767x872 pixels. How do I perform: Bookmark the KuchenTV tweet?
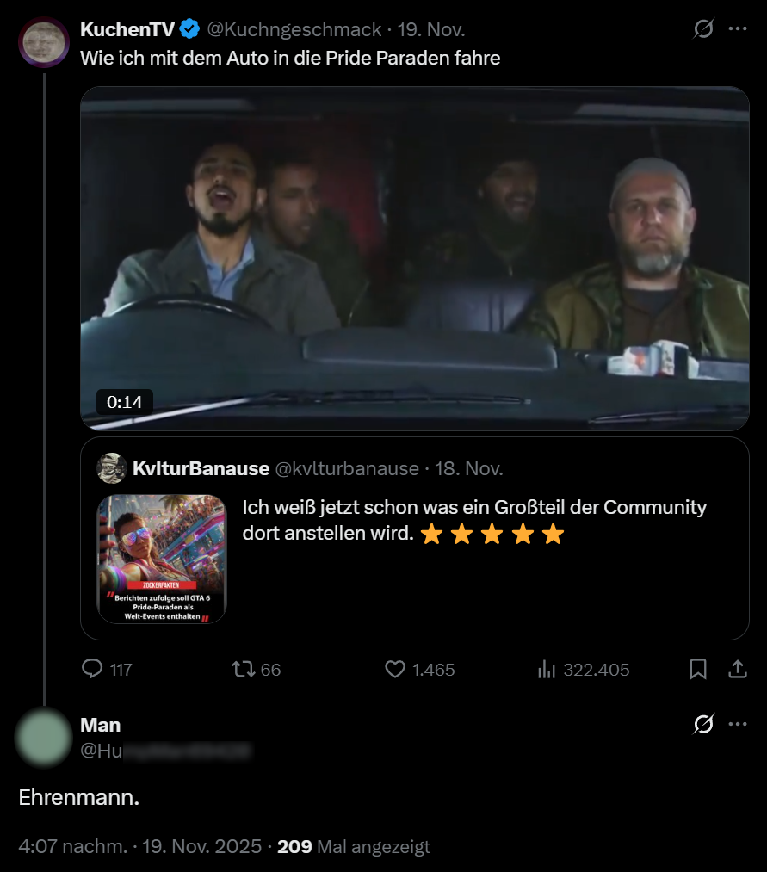(698, 669)
